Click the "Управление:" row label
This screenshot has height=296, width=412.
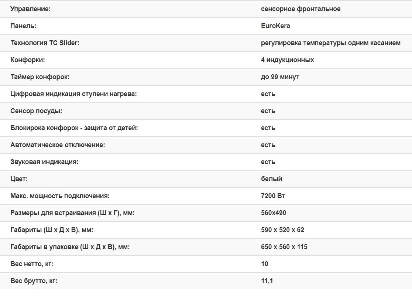click(x=30, y=9)
